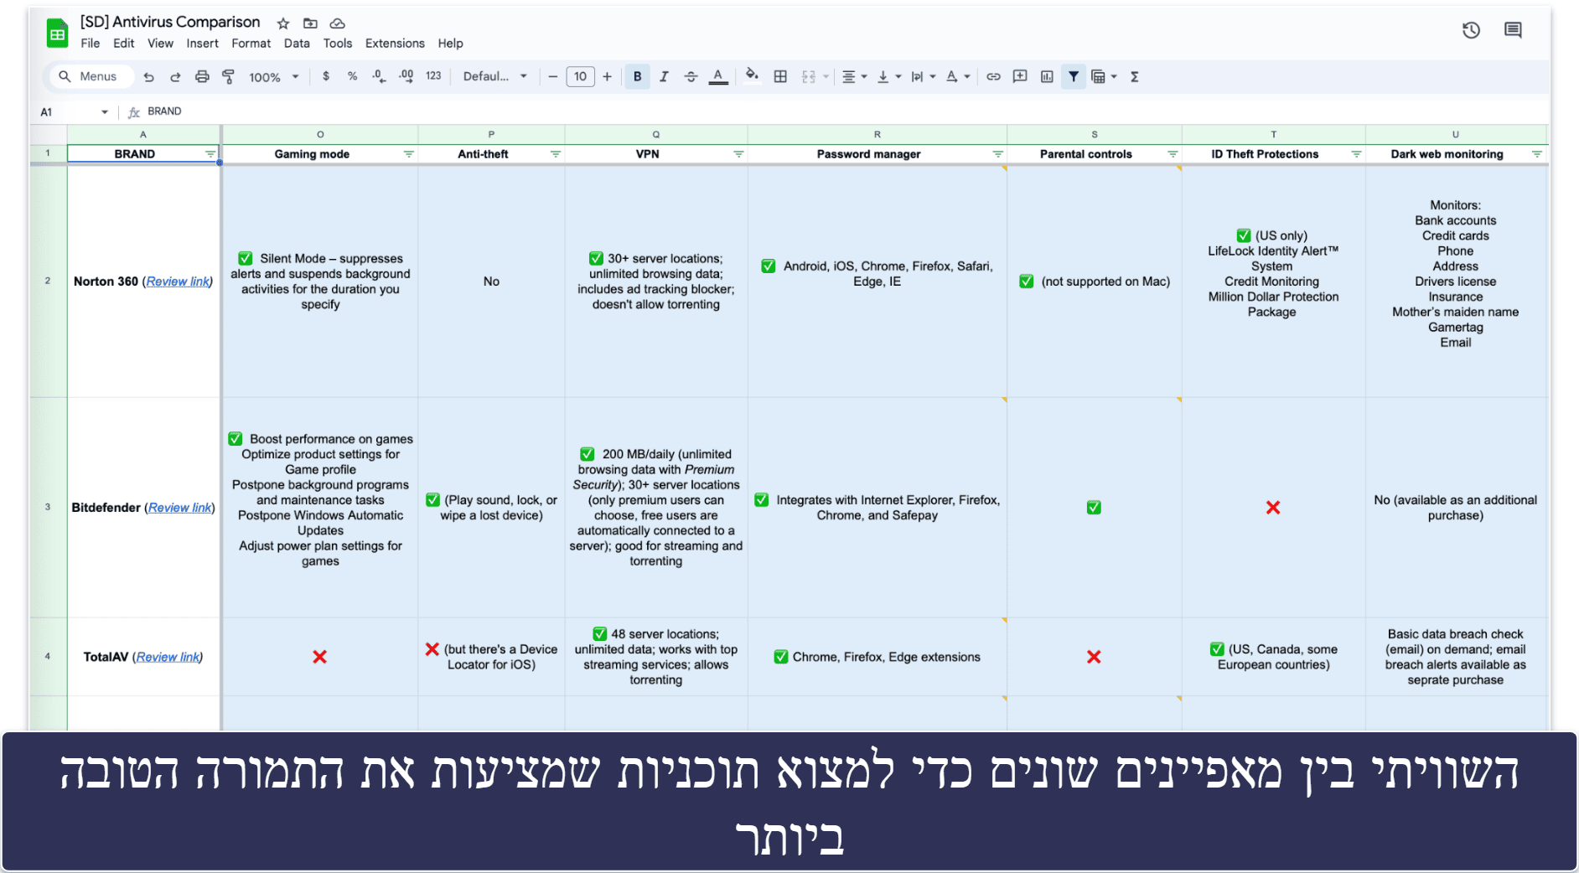Increase decimal places

coord(406,76)
